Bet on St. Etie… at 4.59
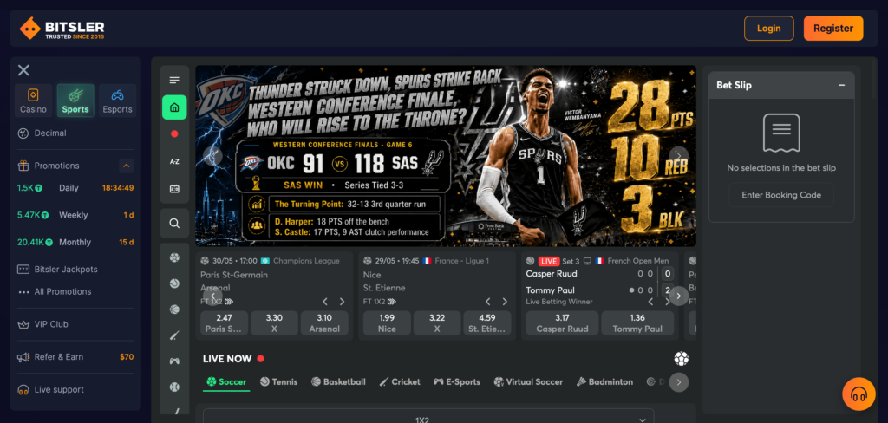This screenshot has width=888, height=423. tap(487, 322)
